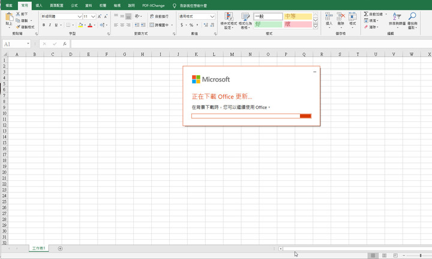Click the phonetic guide (注音) icon
432x259 pixels.
(102, 25)
